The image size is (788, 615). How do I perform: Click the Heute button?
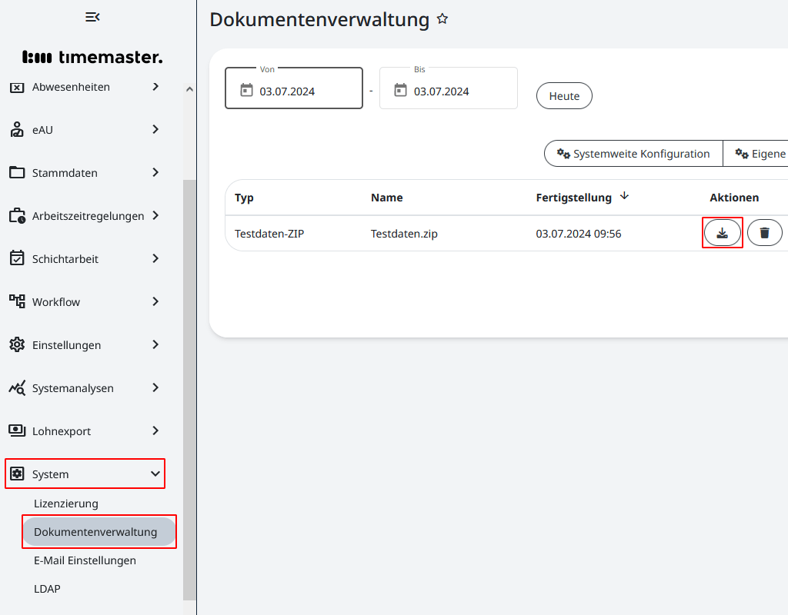564,95
